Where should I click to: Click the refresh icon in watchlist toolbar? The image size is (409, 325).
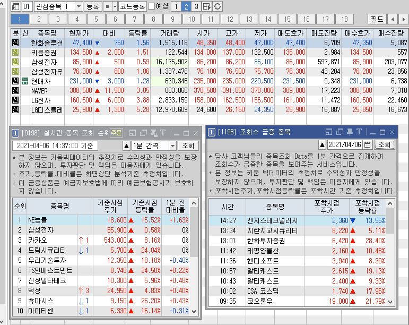(217, 6)
